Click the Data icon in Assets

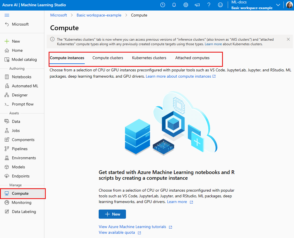tap(7, 121)
